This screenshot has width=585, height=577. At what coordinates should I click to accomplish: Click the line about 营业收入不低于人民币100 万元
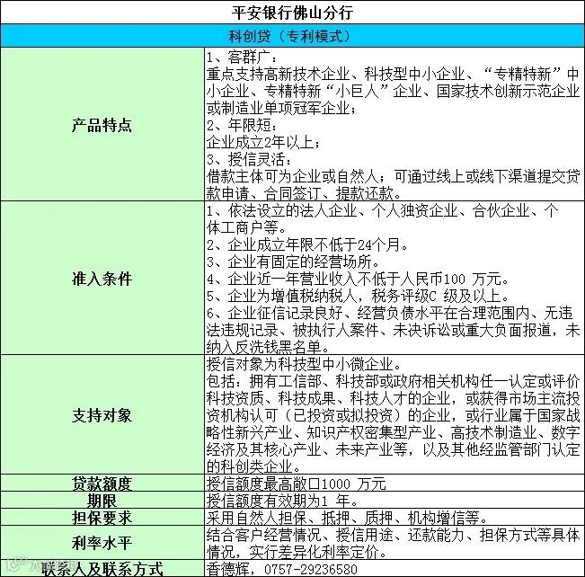coord(358,279)
